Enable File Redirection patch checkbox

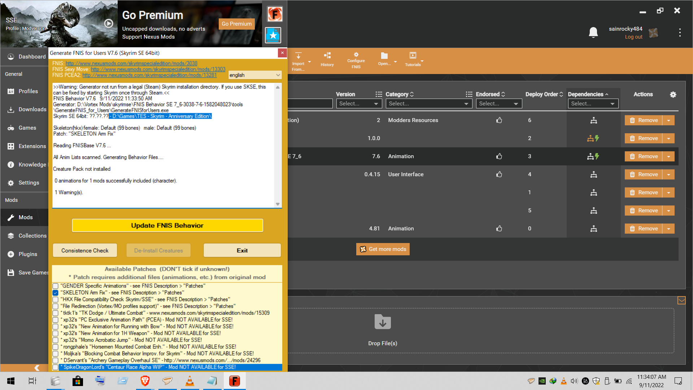point(56,306)
